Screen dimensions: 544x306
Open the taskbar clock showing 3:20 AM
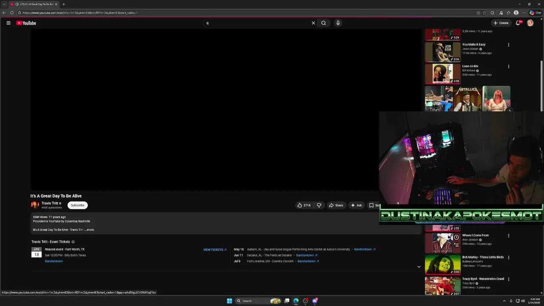point(534,301)
